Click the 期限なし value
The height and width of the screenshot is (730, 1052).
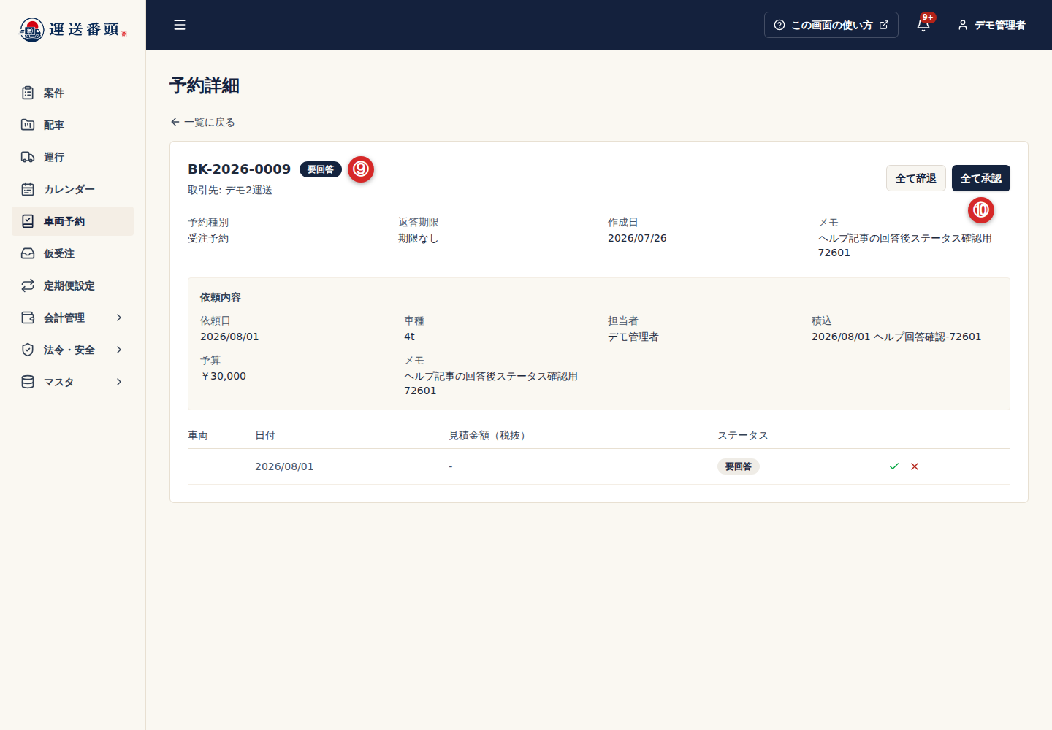point(418,238)
